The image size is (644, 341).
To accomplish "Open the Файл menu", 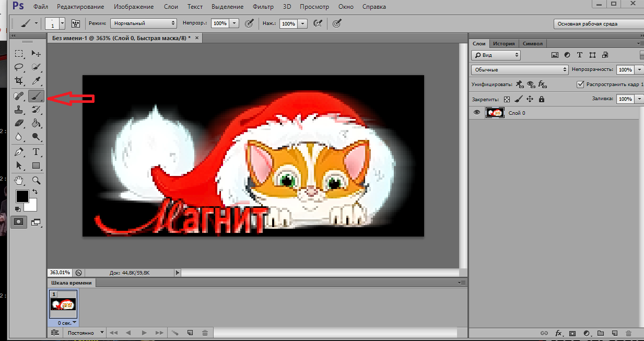I will pyautogui.click(x=41, y=7).
